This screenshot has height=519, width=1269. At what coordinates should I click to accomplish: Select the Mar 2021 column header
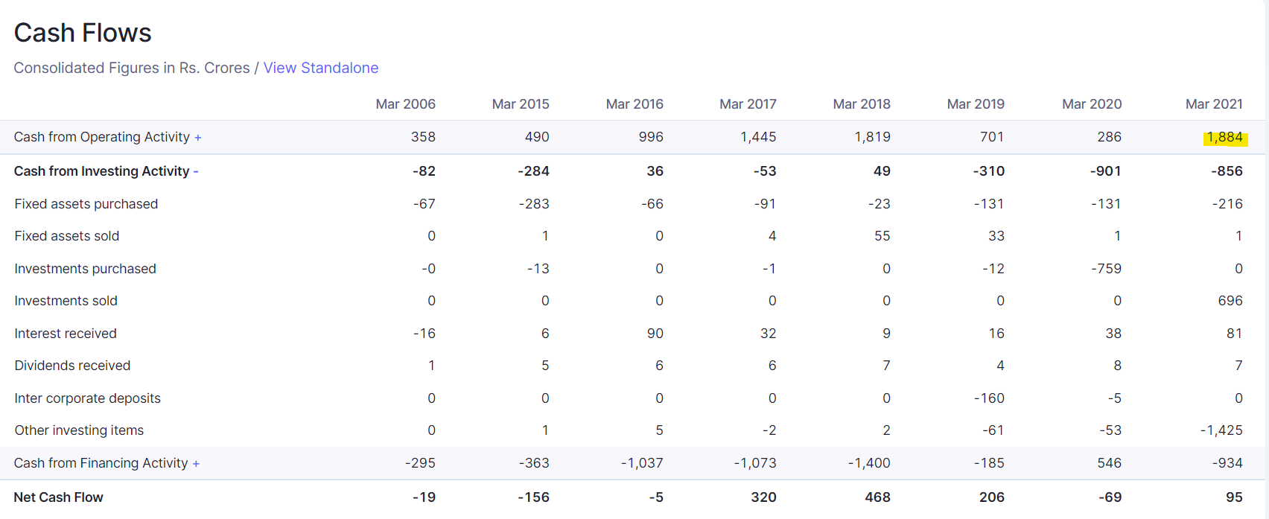pos(1213,104)
